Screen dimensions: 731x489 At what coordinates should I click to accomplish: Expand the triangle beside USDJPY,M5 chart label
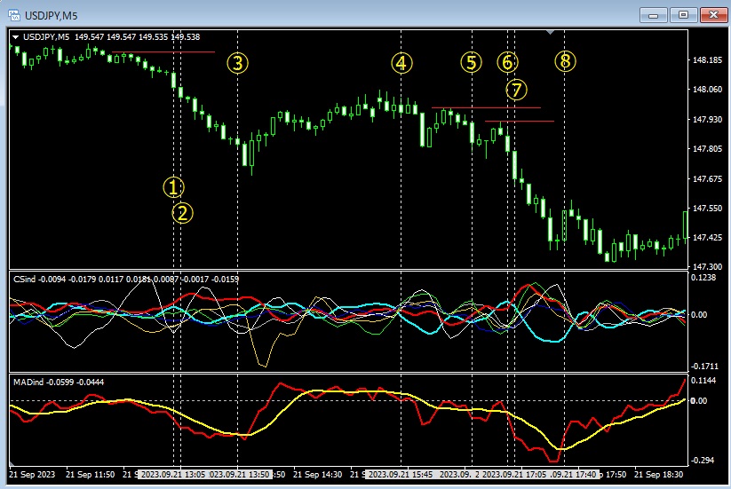(16, 36)
